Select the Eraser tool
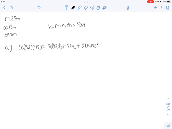Viewport: 172px width, 129px height. [86, 8]
